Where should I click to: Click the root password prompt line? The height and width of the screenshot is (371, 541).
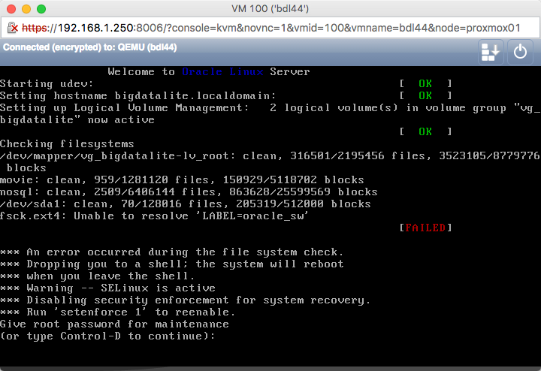tap(114, 324)
